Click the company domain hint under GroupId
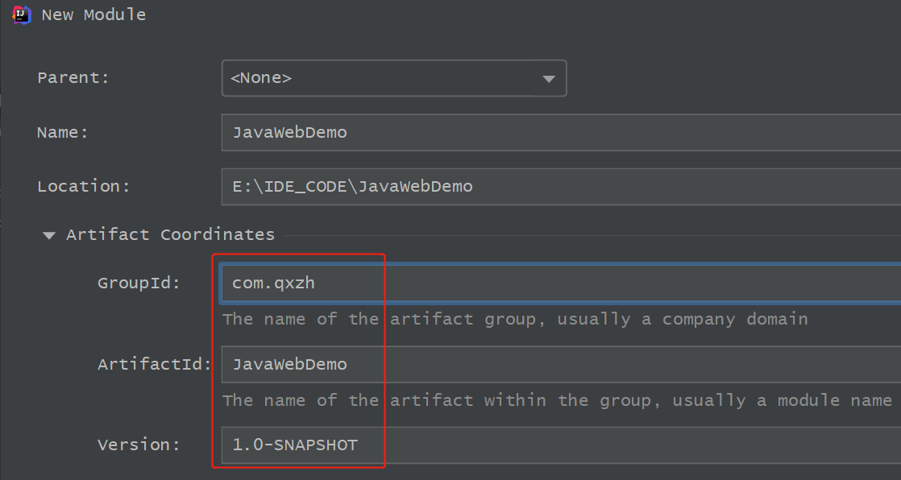The height and width of the screenshot is (480, 901). pos(515,319)
